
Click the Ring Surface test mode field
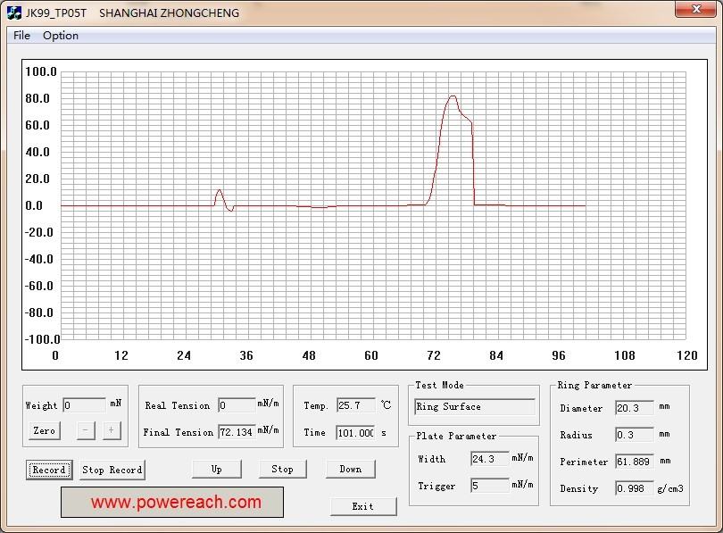click(x=474, y=407)
